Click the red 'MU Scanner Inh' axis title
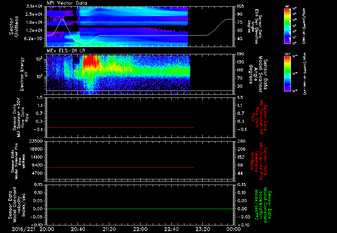Image resolution: width=337 pixels, height=233 pixels. (x=259, y=117)
